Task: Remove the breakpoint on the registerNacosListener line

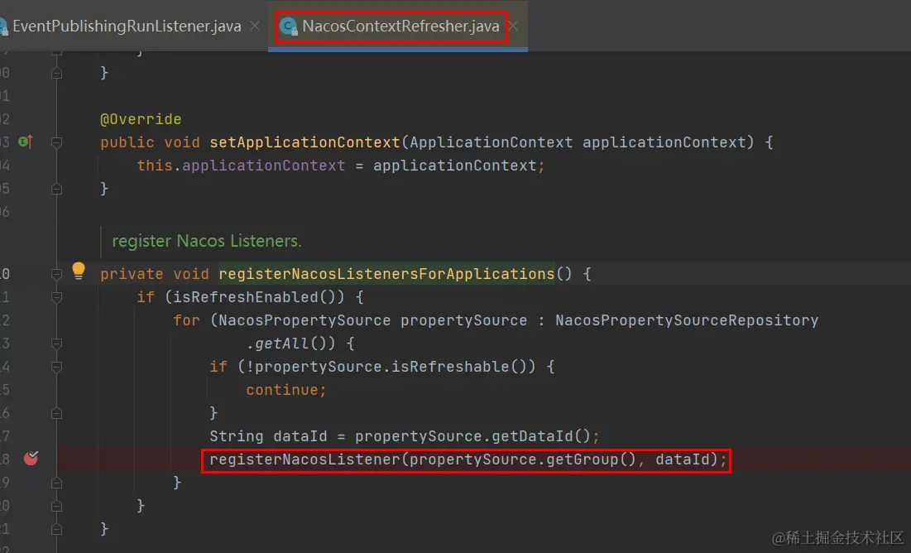Action: [31, 459]
